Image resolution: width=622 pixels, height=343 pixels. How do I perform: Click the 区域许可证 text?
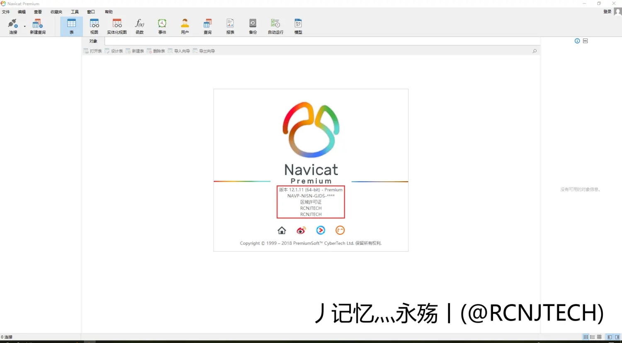(x=311, y=202)
